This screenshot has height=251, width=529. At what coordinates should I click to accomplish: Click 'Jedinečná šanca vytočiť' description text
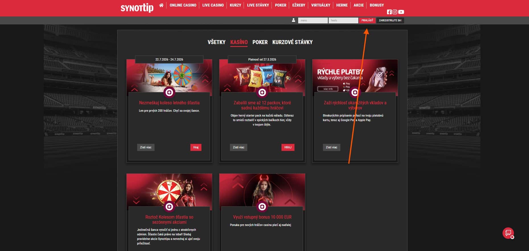coord(168,237)
